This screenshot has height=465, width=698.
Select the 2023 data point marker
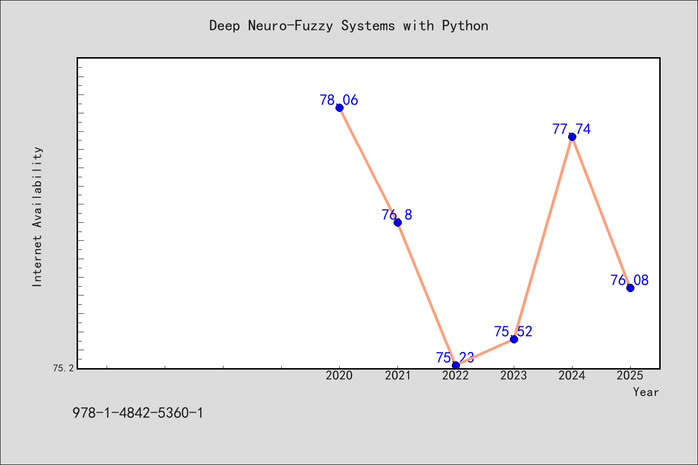click(514, 339)
